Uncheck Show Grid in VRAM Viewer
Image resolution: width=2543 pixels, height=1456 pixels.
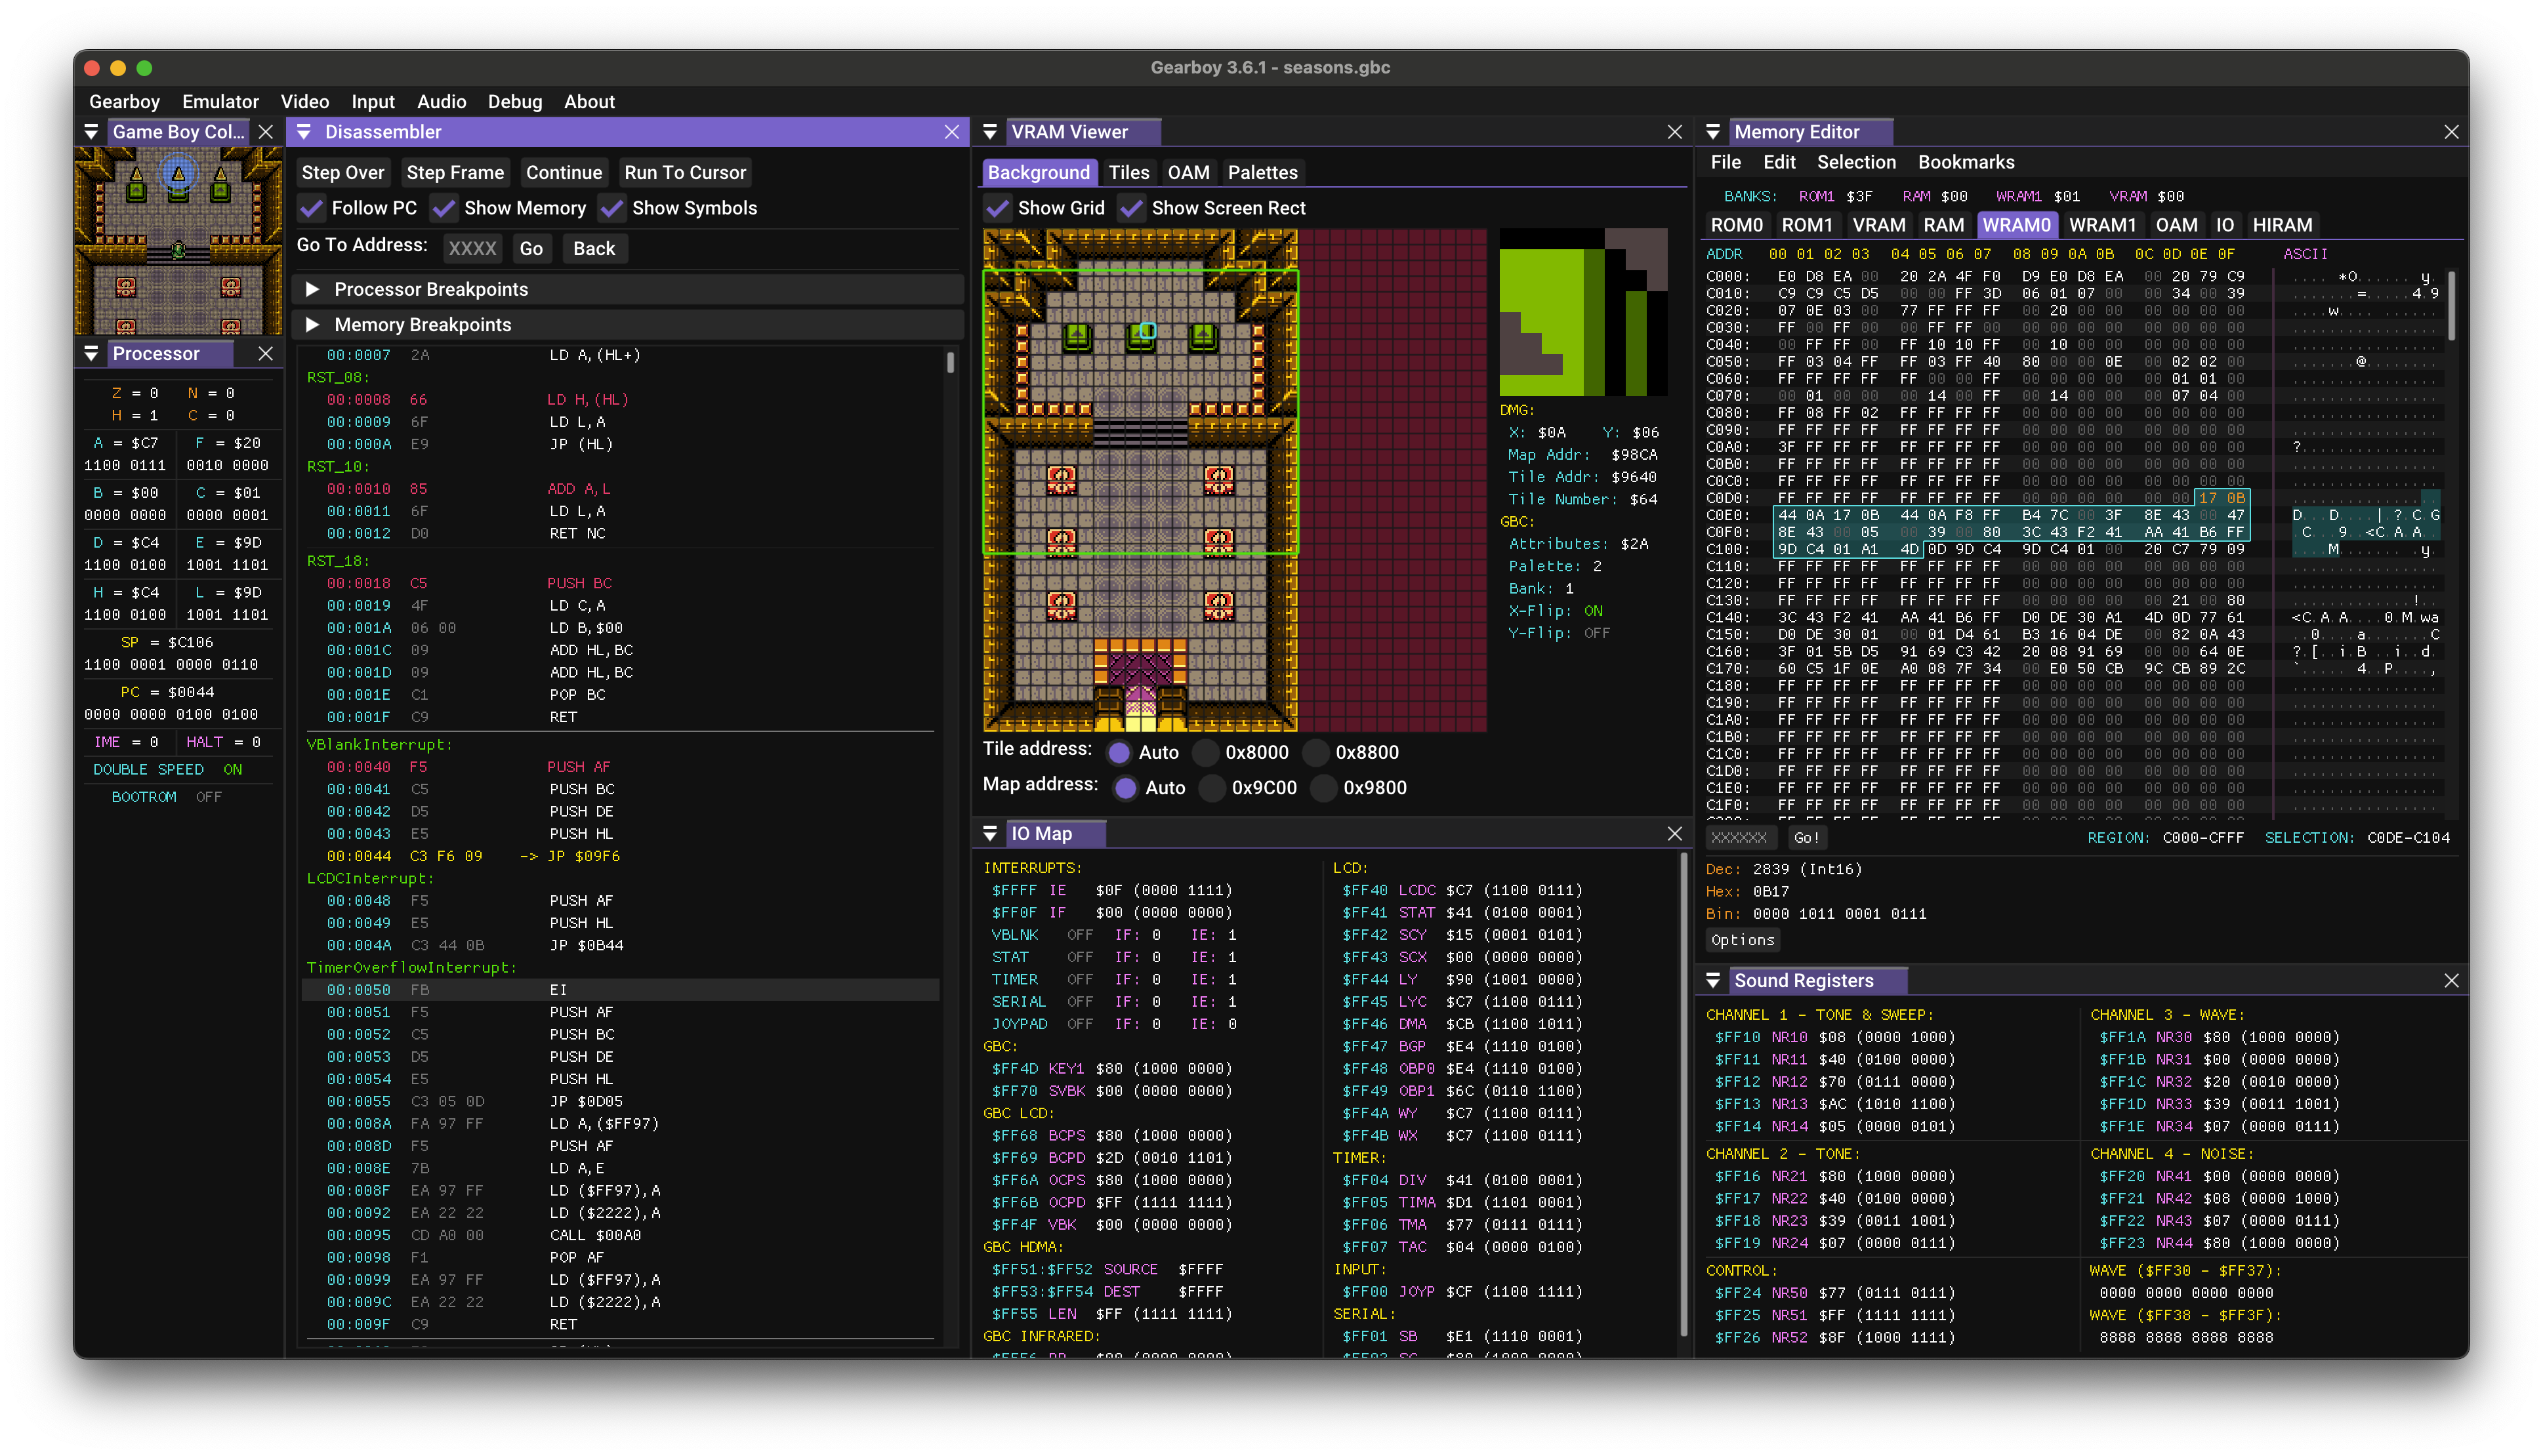pos(997,208)
